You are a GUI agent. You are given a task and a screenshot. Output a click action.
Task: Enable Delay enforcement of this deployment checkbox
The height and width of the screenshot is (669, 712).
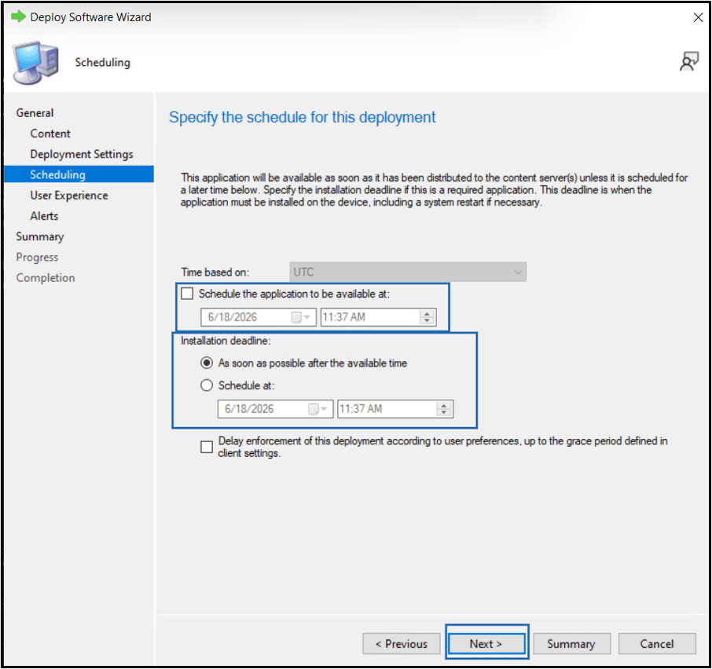(x=207, y=447)
